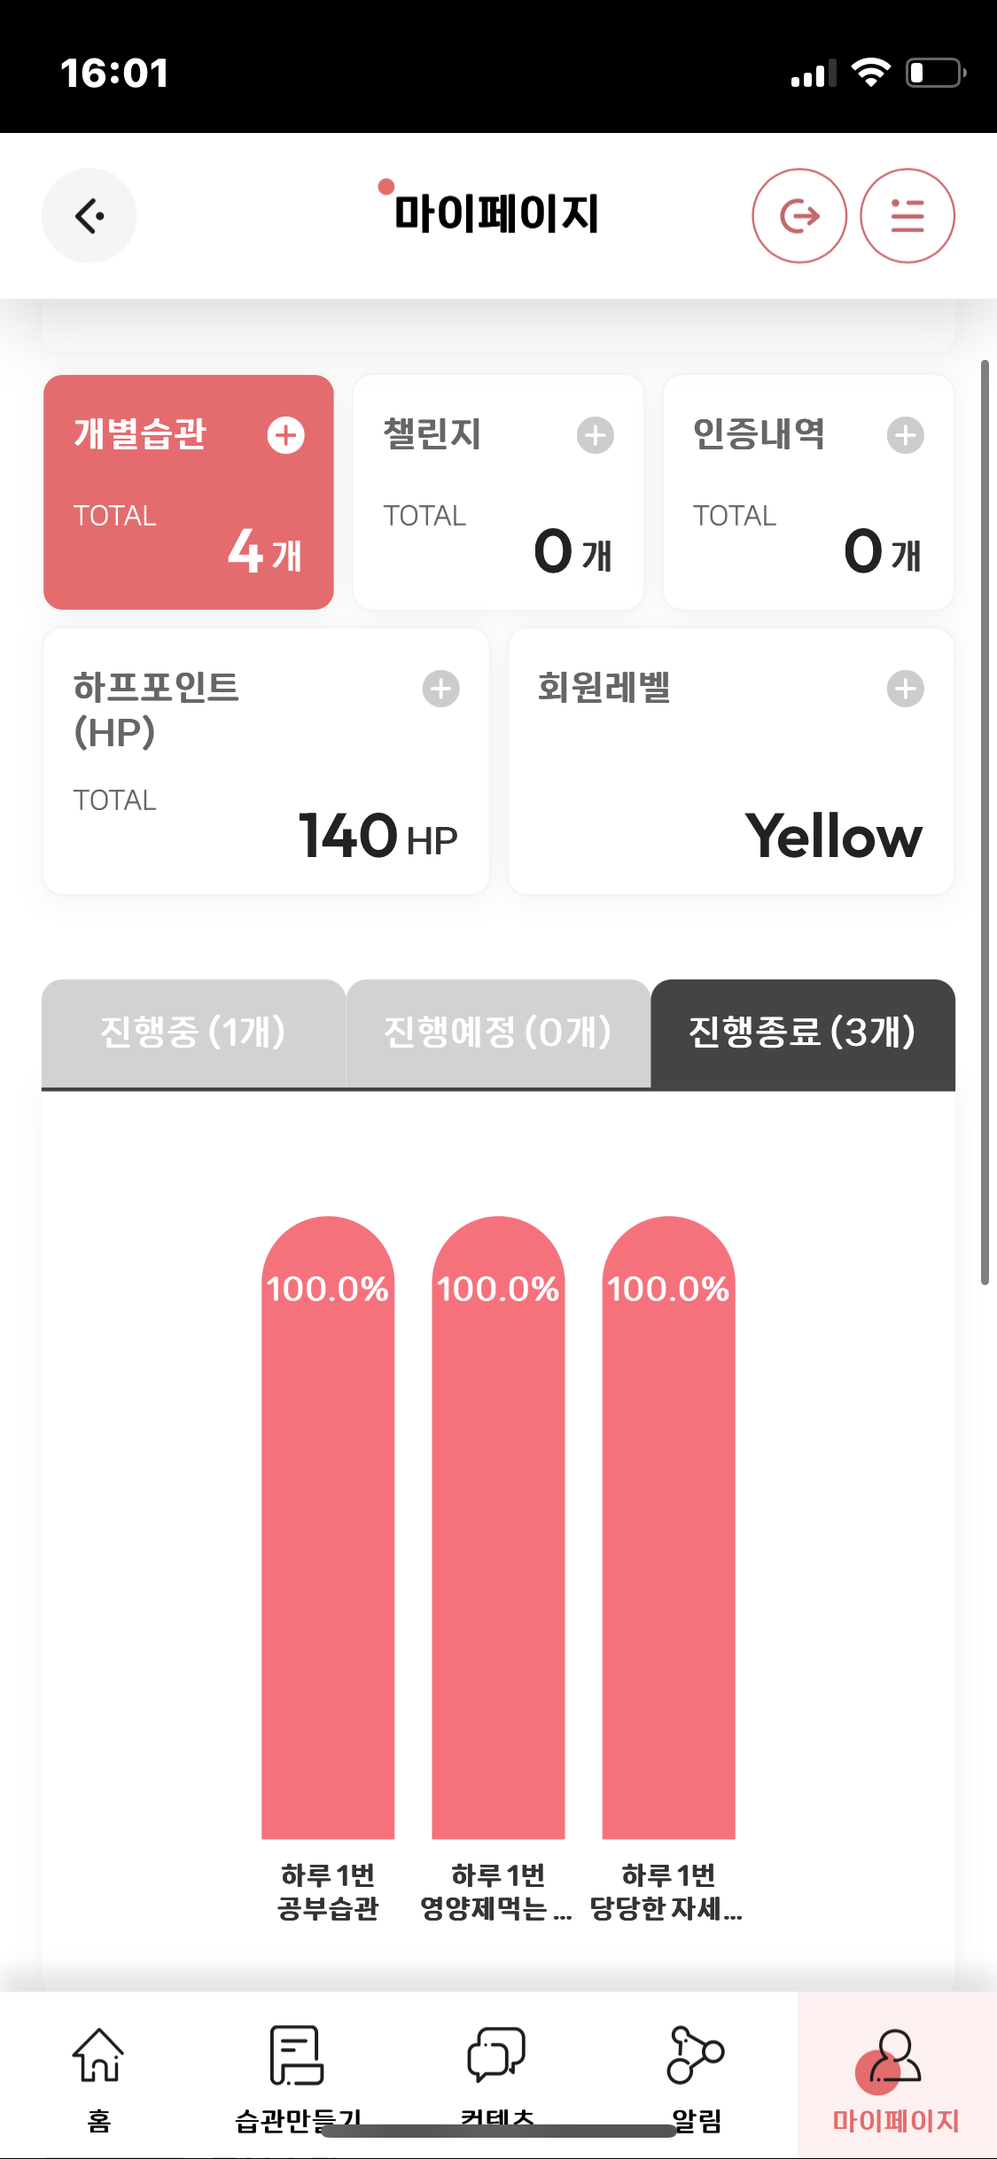
Task: Tap 하루 1번 당당한 자세 label
Action: coord(667,1891)
